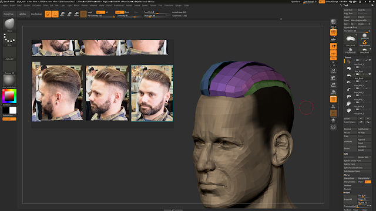This screenshot has height=211, width=376.
Task: Click the BPR render icon
Action: point(333,23)
